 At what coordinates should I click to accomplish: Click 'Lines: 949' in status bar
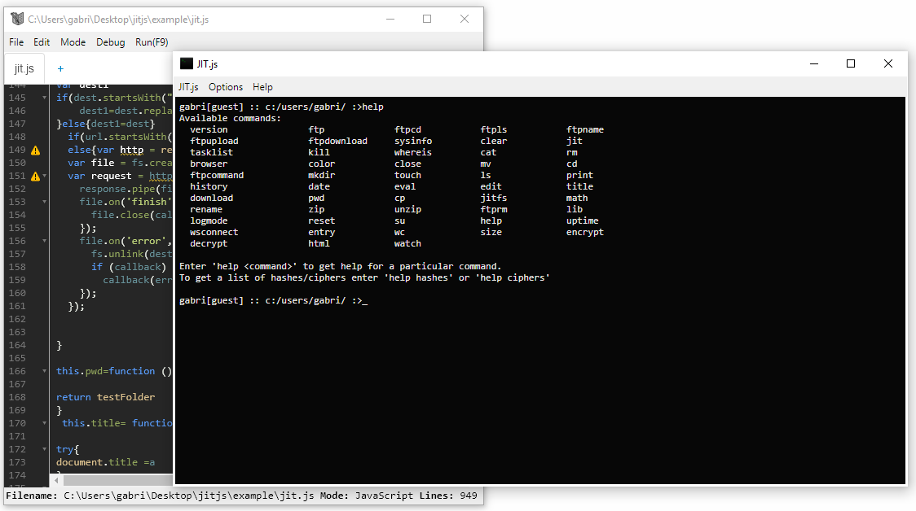click(448, 496)
